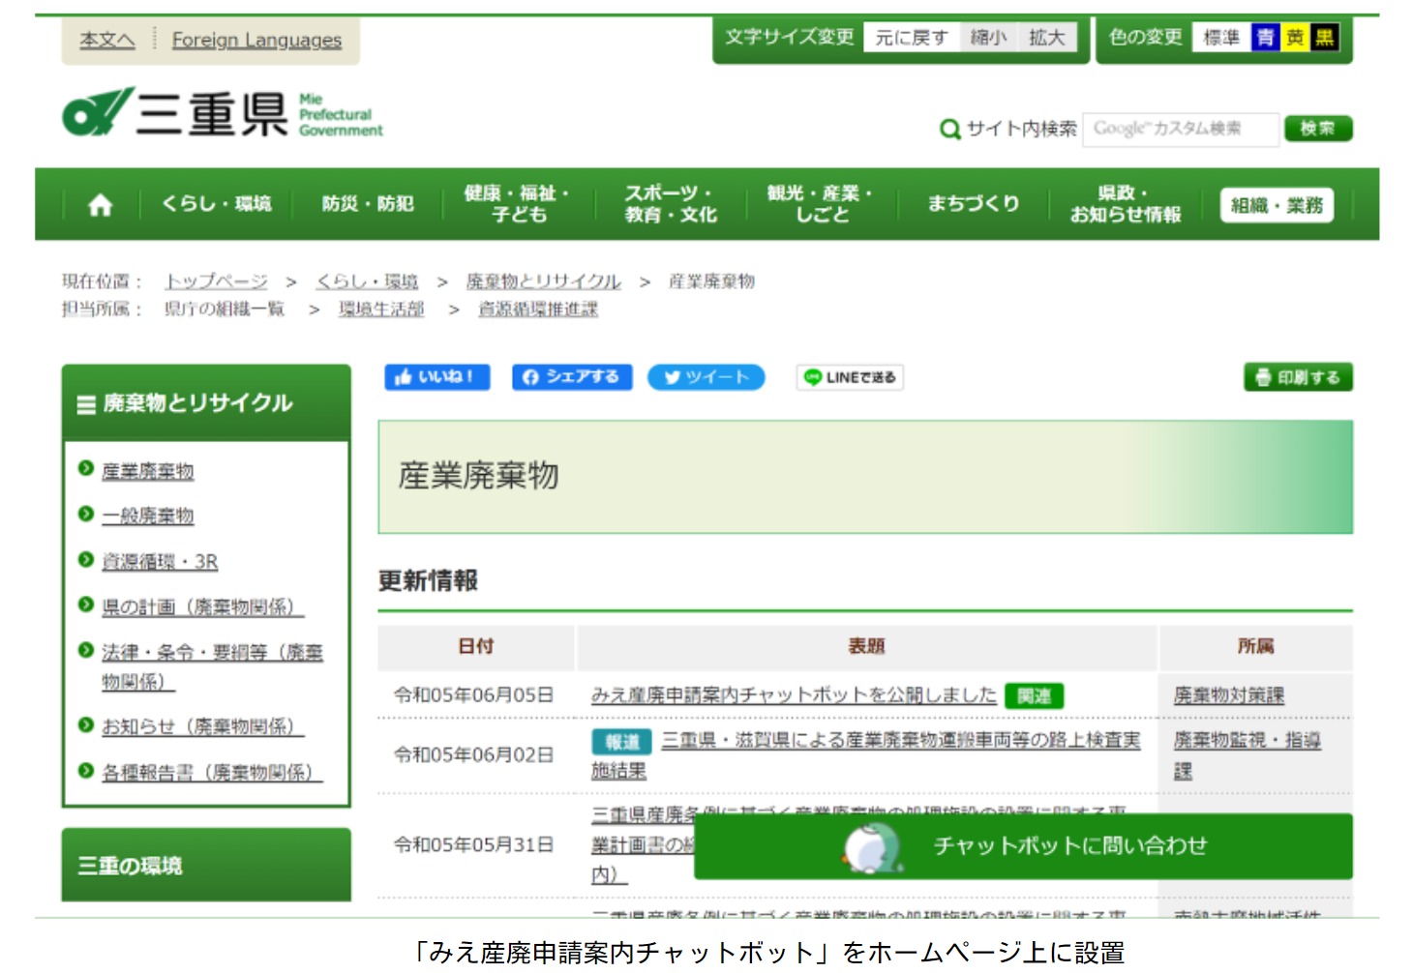Screen dimensions: 1413x973
Task: Open the 三重の環境 sidebar section
Action: (206, 866)
